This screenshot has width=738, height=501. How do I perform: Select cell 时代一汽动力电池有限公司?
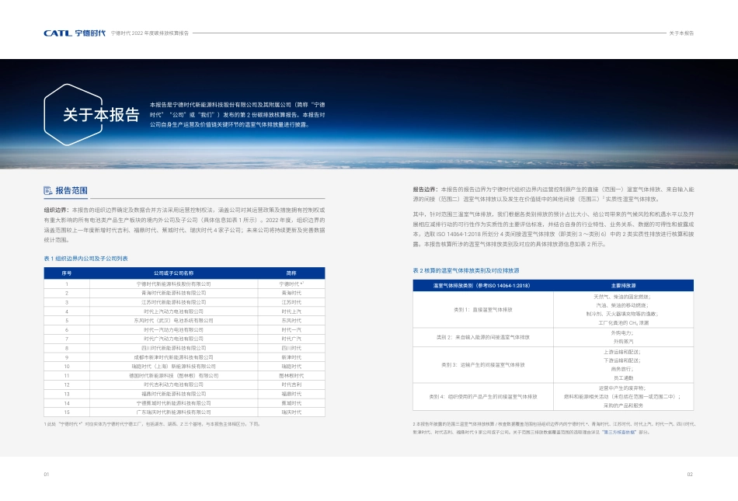tap(174, 330)
